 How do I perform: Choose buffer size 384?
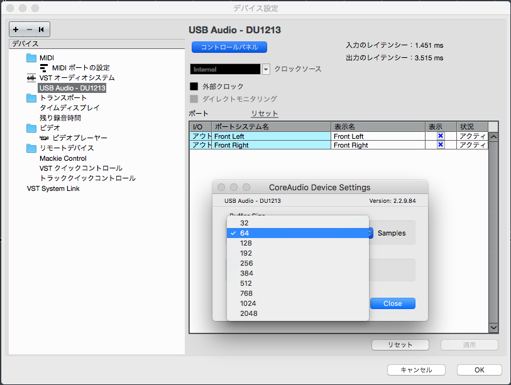pos(298,273)
